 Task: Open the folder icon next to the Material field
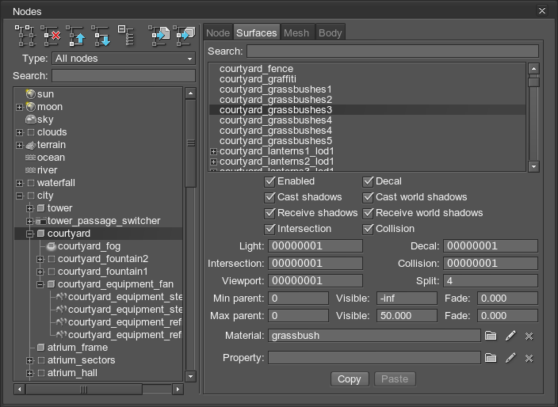click(491, 336)
